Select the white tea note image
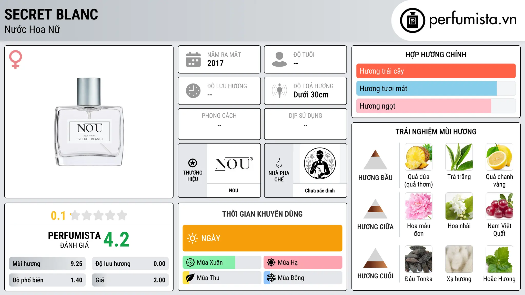The width and height of the screenshot is (525, 295). (459, 157)
